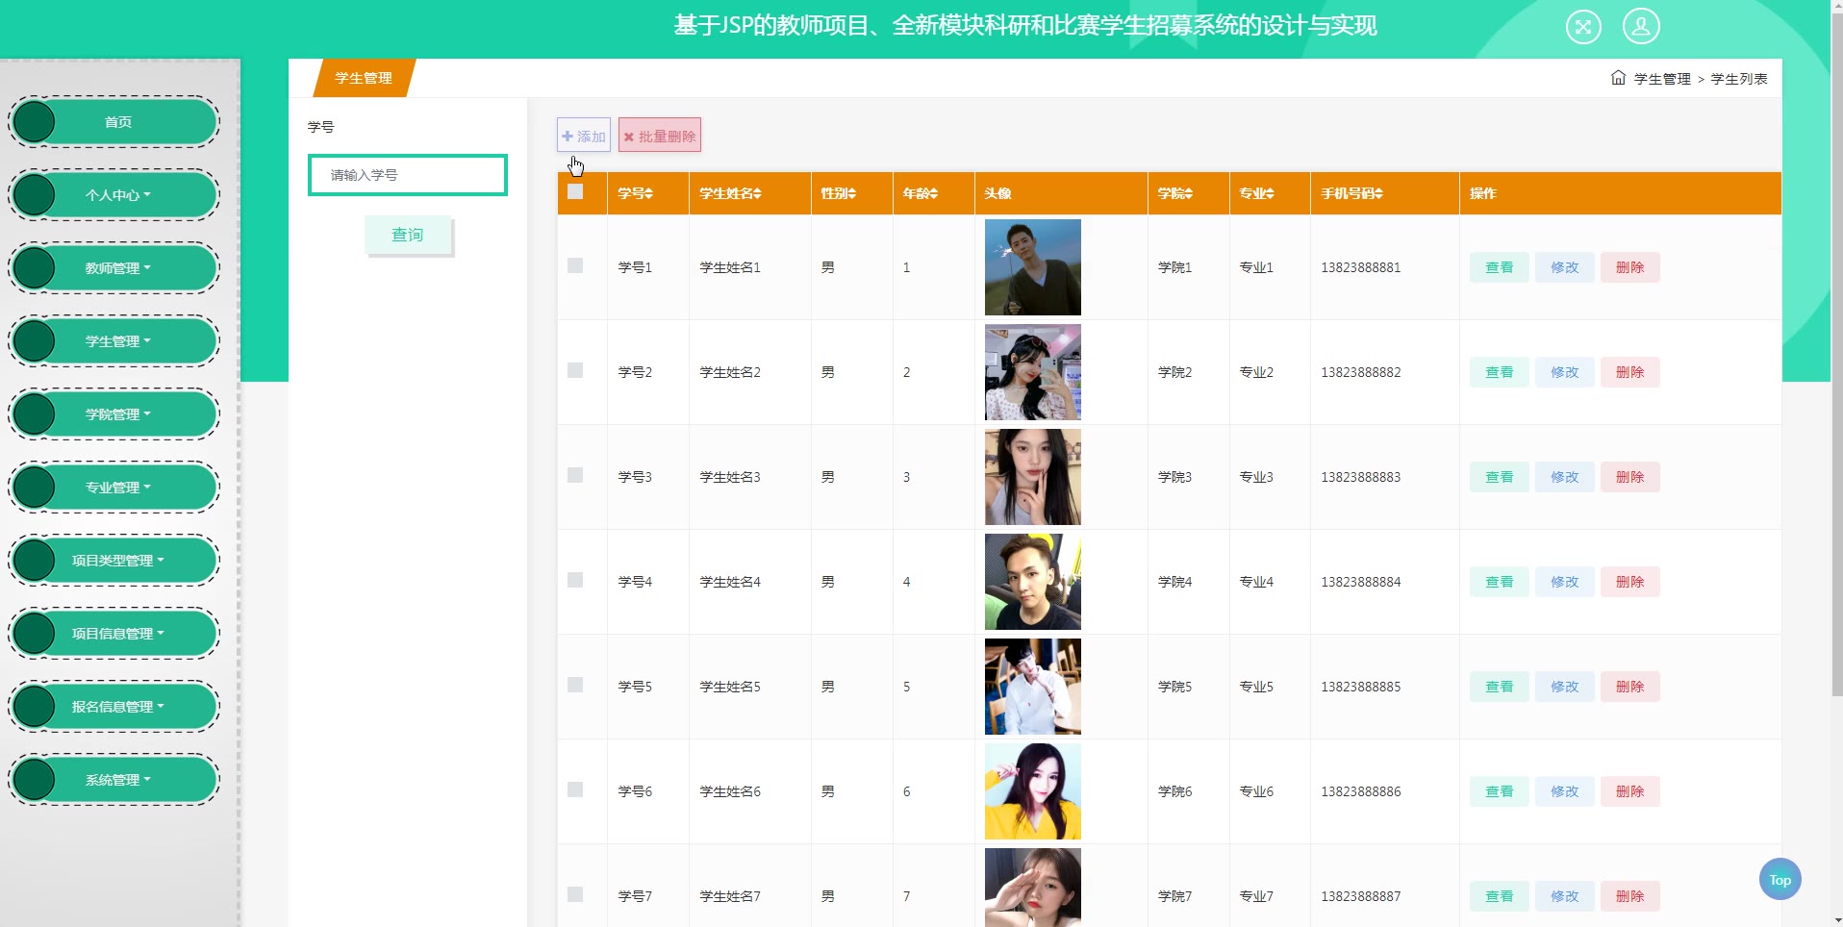Click 查看 for row 学号7
1843x927 pixels.
(x=1500, y=896)
